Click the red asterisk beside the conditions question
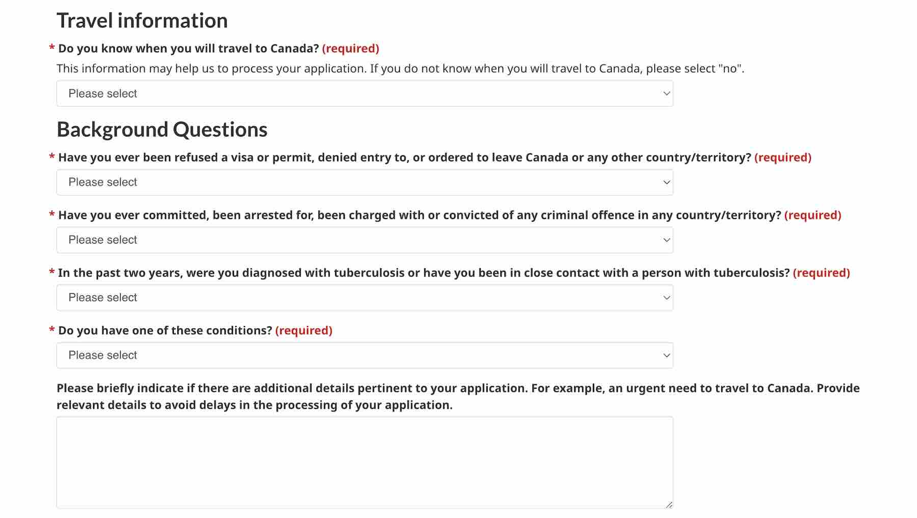 click(x=50, y=330)
